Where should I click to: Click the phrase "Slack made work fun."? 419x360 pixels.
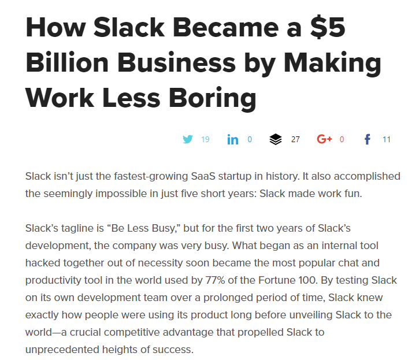pyautogui.click(x=311, y=194)
